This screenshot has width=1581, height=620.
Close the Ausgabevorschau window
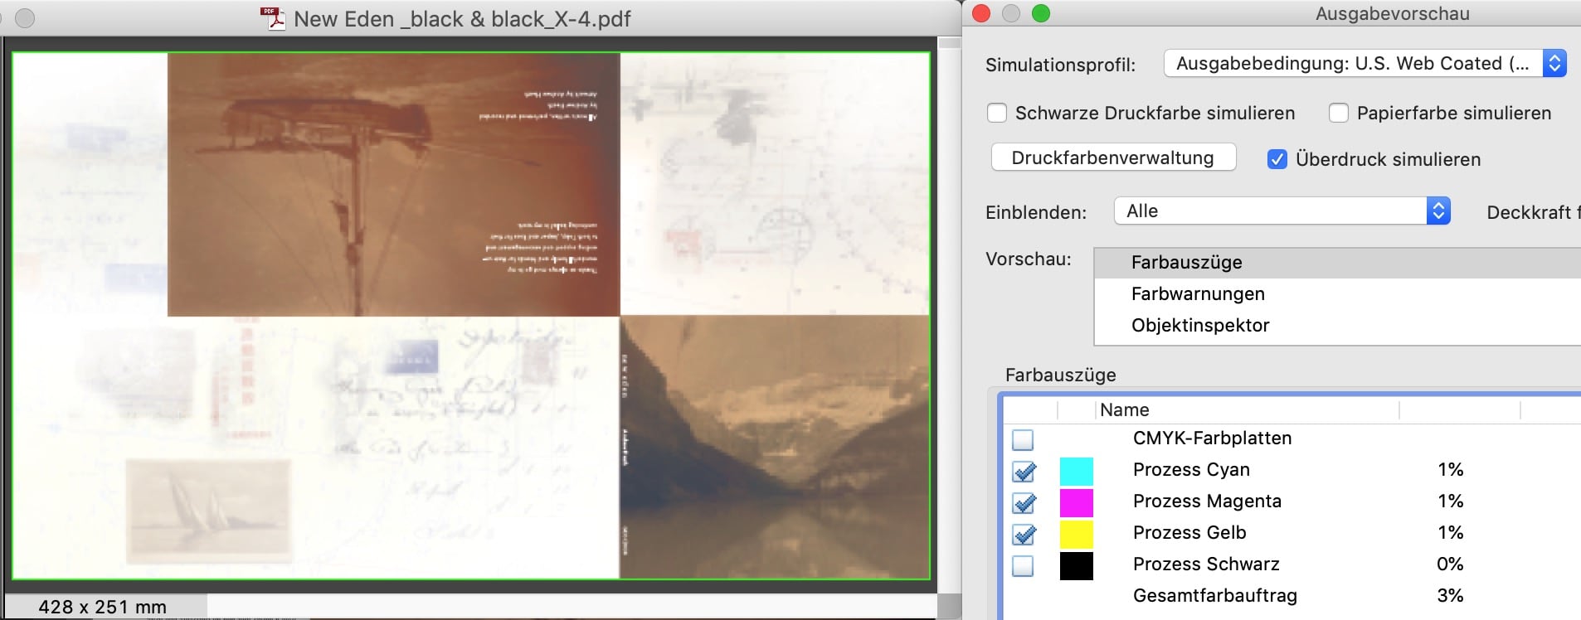[x=981, y=13]
